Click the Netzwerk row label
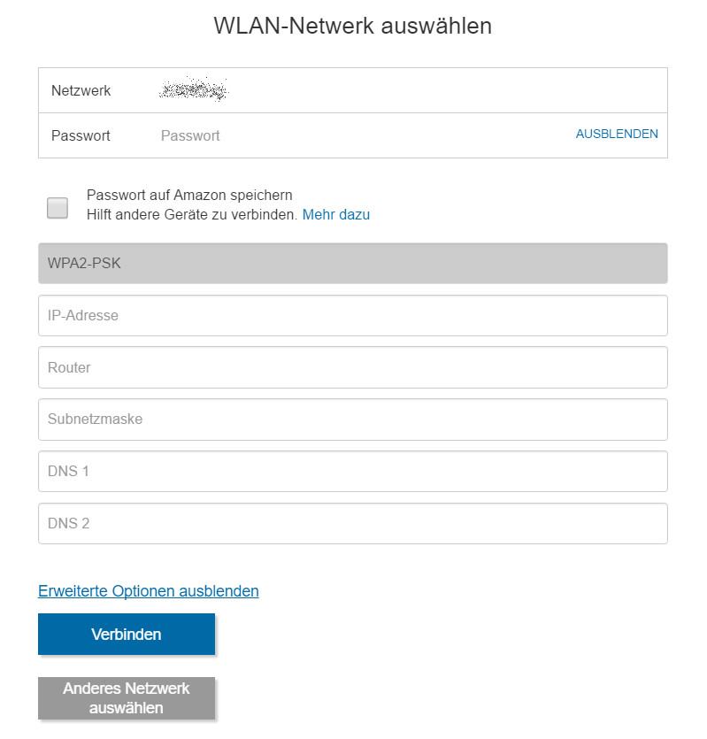The image size is (707, 739). tap(81, 90)
